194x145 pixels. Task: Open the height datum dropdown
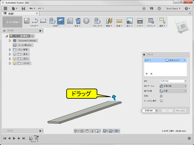(173, 86)
